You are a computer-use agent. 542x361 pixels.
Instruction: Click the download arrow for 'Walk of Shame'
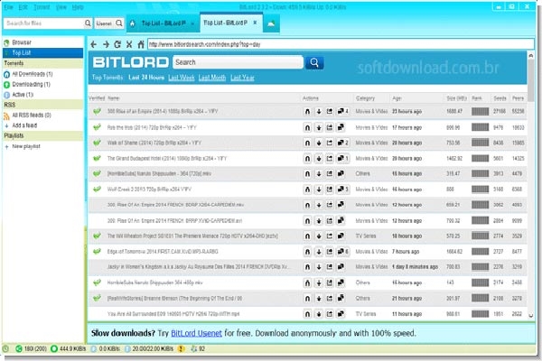pos(319,143)
